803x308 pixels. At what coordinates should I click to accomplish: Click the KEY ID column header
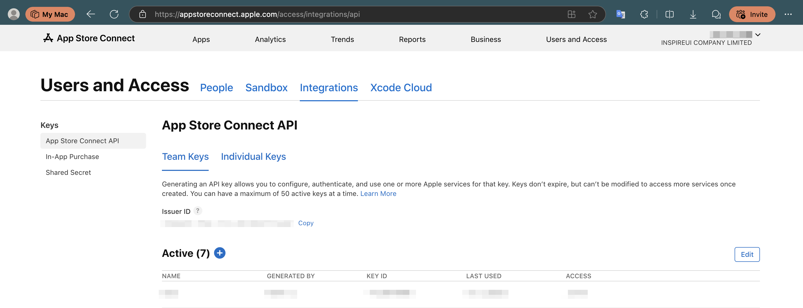[377, 276]
